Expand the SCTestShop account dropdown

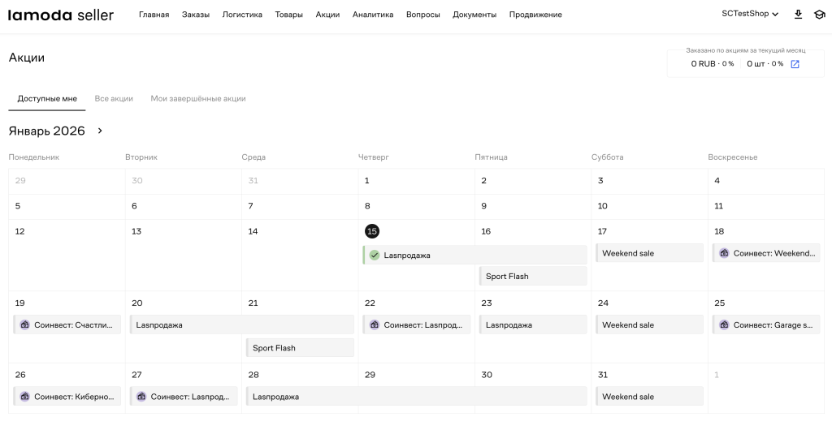(x=750, y=15)
